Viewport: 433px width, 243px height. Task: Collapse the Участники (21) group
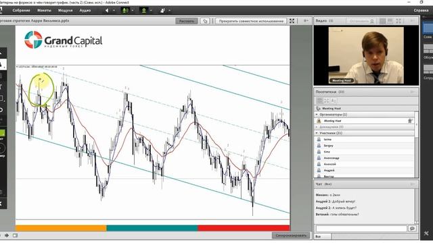(x=317, y=133)
